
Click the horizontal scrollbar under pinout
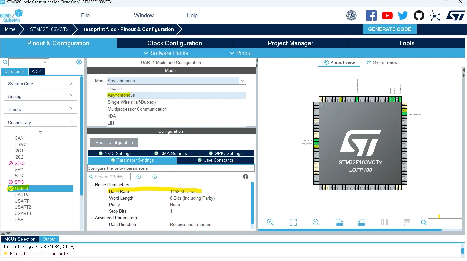coord(350,230)
